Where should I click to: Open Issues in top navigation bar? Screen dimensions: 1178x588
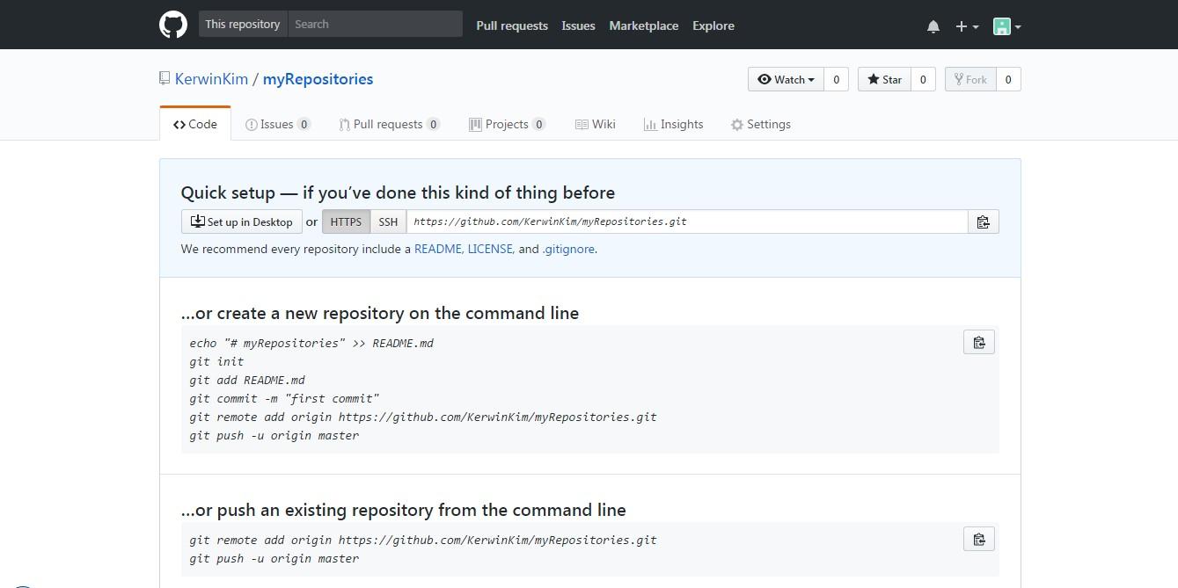578,25
